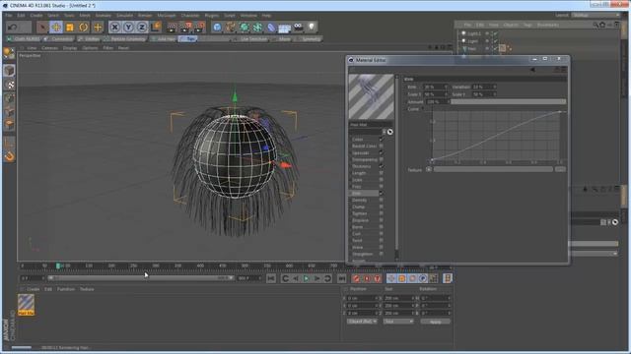Click the Render View clapperboard icon
The image size is (631, 354).
(172, 28)
